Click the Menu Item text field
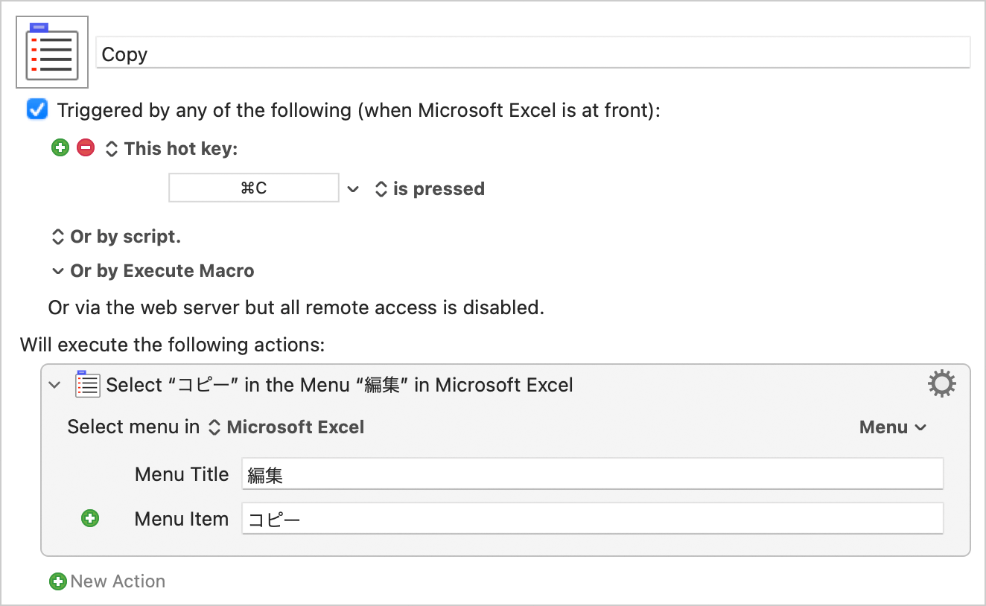The height and width of the screenshot is (606, 986). (x=592, y=519)
